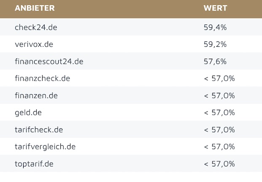Click the value in the tarifcheck.de row

pyautogui.click(x=219, y=130)
